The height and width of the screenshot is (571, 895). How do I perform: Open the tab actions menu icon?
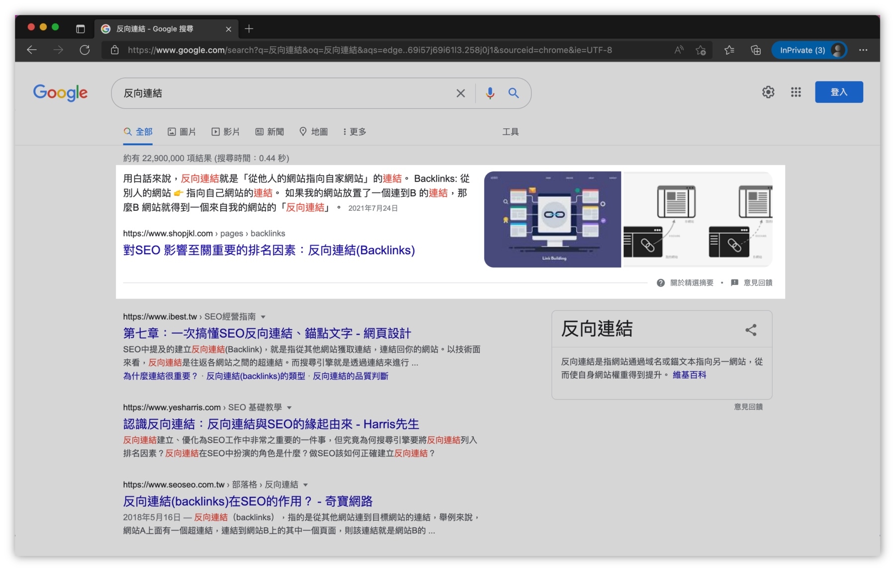point(80,29)
